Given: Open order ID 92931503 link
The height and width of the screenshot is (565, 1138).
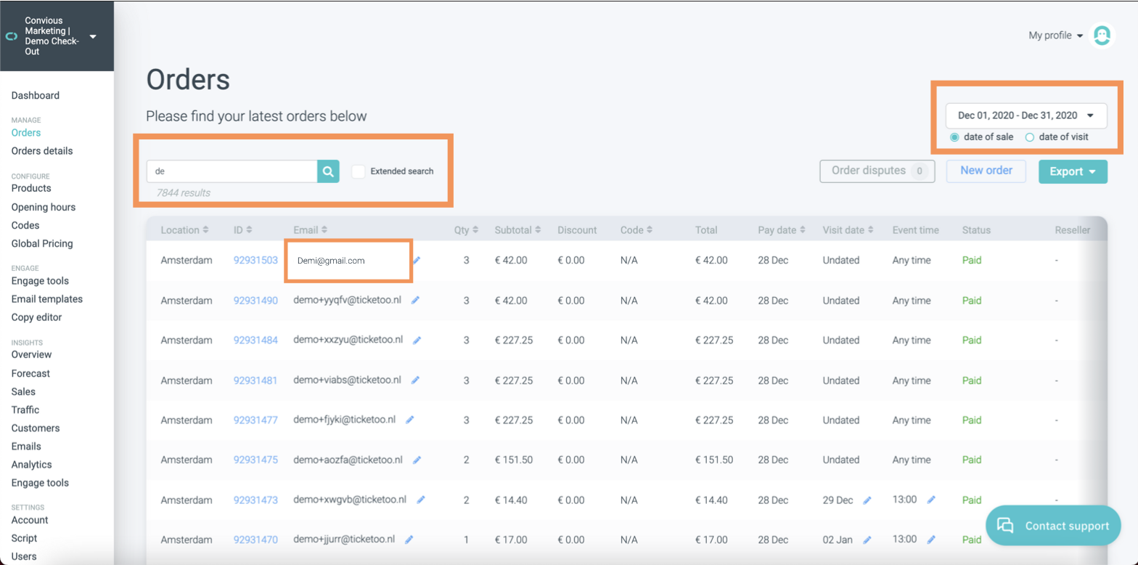Looking at the screenshot, I should (255, 260).
